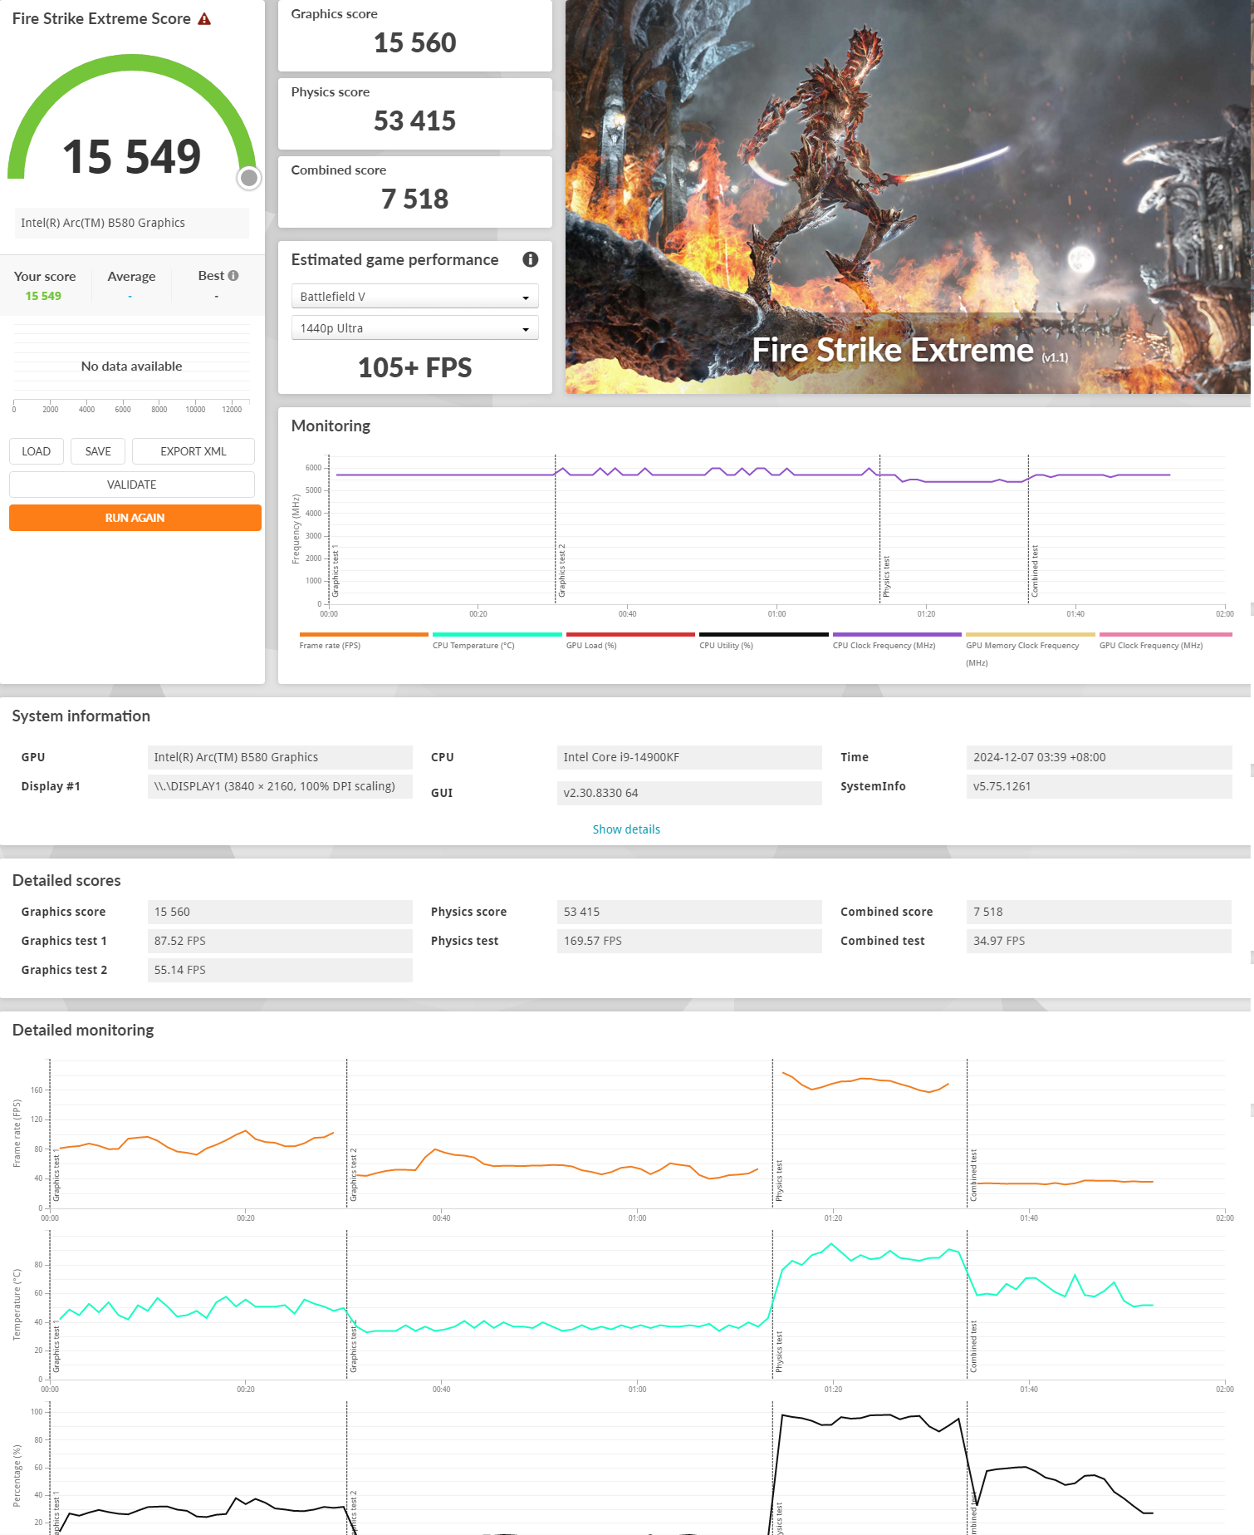1254x1535 pixels.
Task: Toggle the GPU Clock Frequency (MHz) legend item
Action: [1165, 640]
